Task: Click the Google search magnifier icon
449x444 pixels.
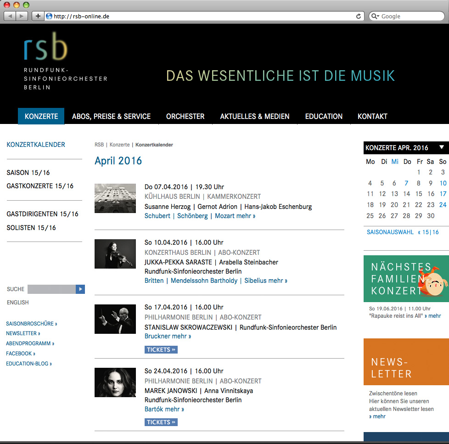Action: tap(375, 16)
